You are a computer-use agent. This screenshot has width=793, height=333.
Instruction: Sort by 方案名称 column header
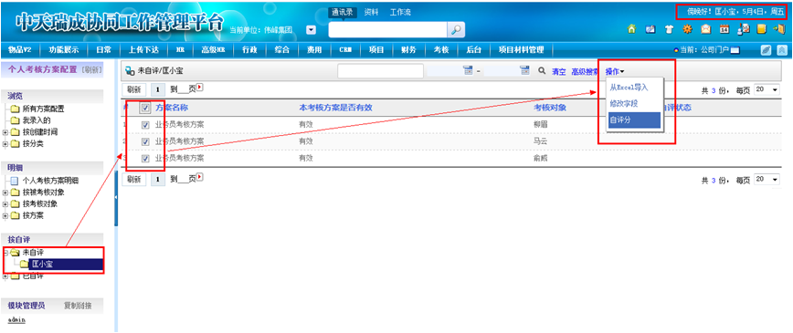tap(172, 108)
